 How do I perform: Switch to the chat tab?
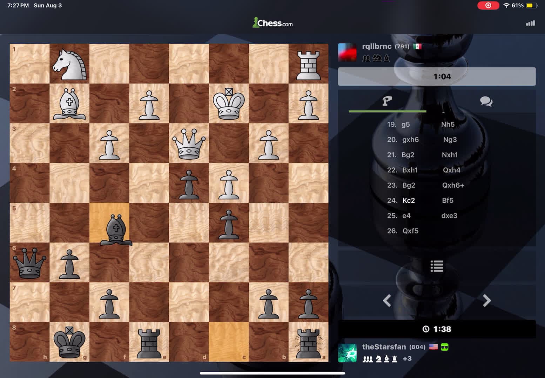[x=486, y=101]
